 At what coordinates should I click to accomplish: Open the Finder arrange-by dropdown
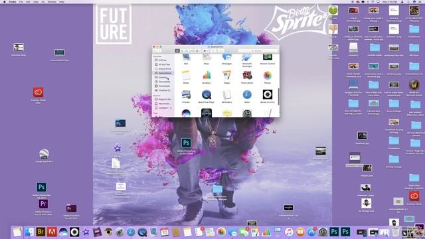tap(199, 50)
